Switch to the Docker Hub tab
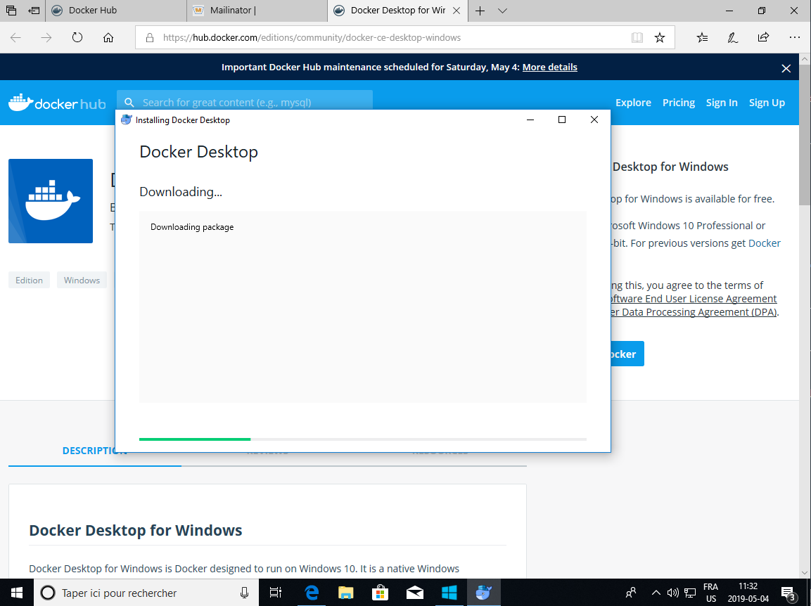This screenshot has width=811, height=606. 93,11
